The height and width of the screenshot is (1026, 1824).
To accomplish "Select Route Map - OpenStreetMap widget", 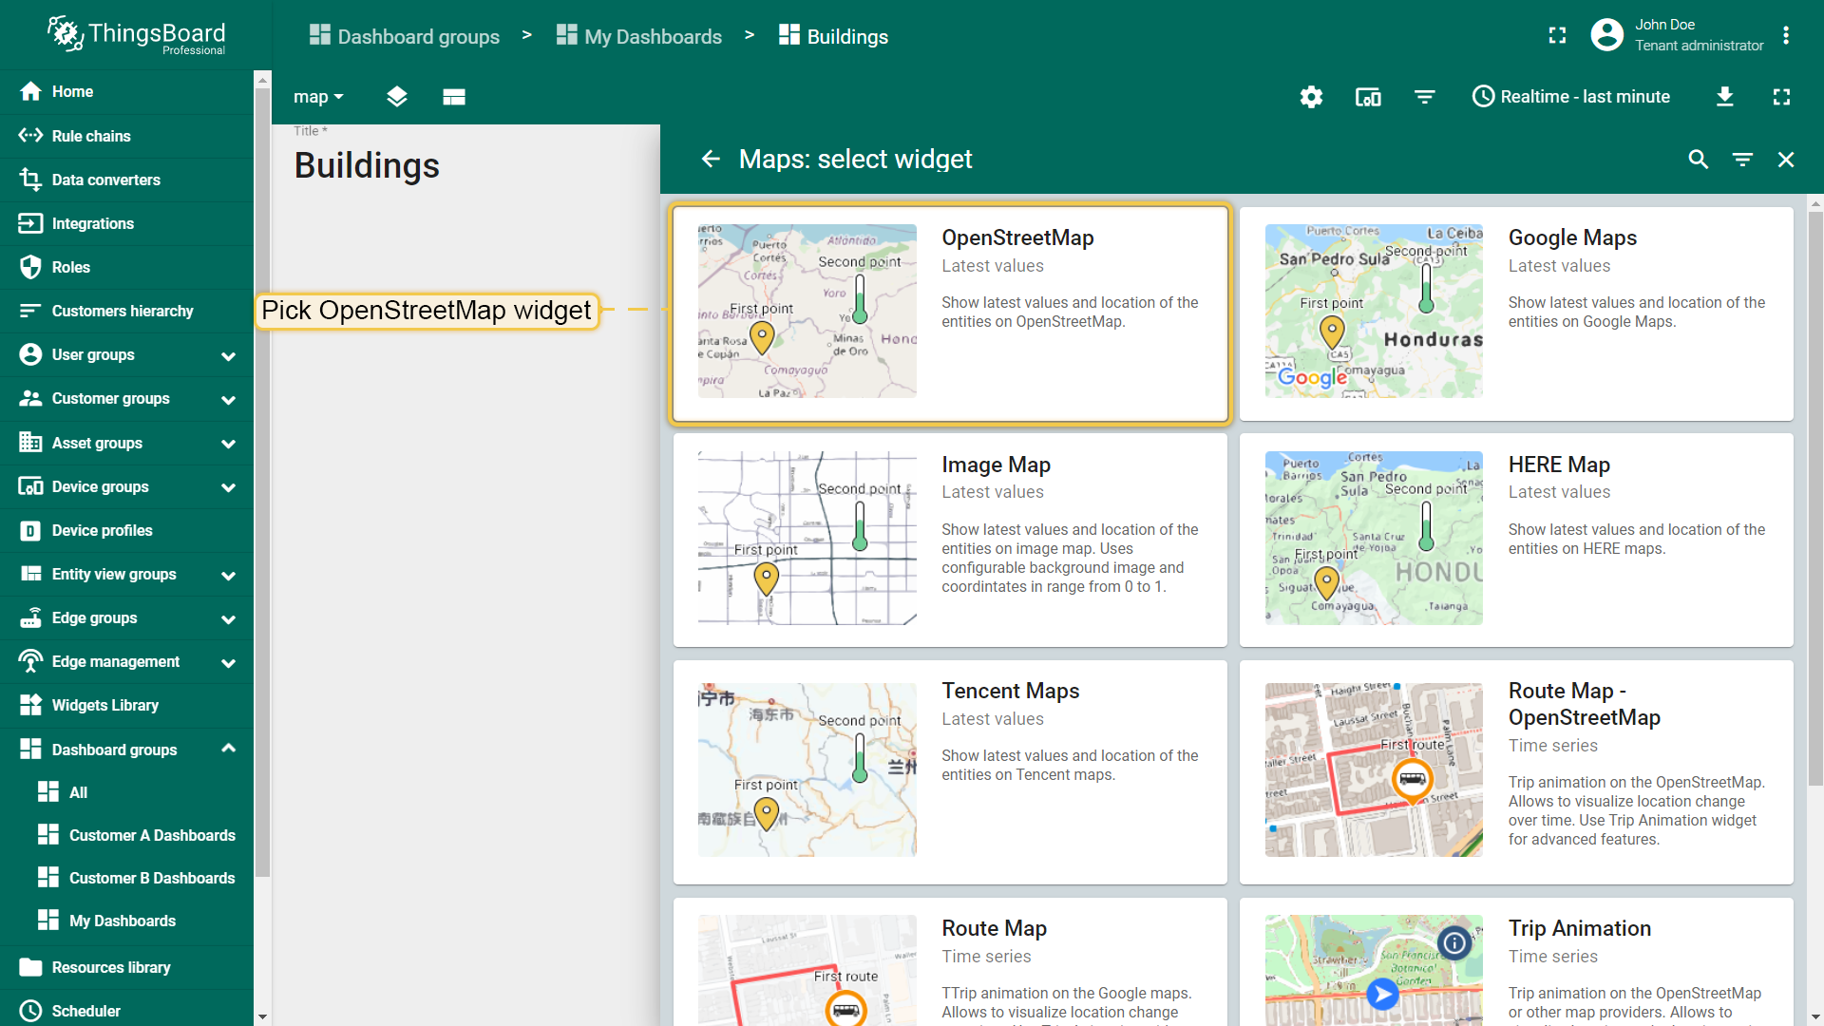I will tap(1516, 771).
